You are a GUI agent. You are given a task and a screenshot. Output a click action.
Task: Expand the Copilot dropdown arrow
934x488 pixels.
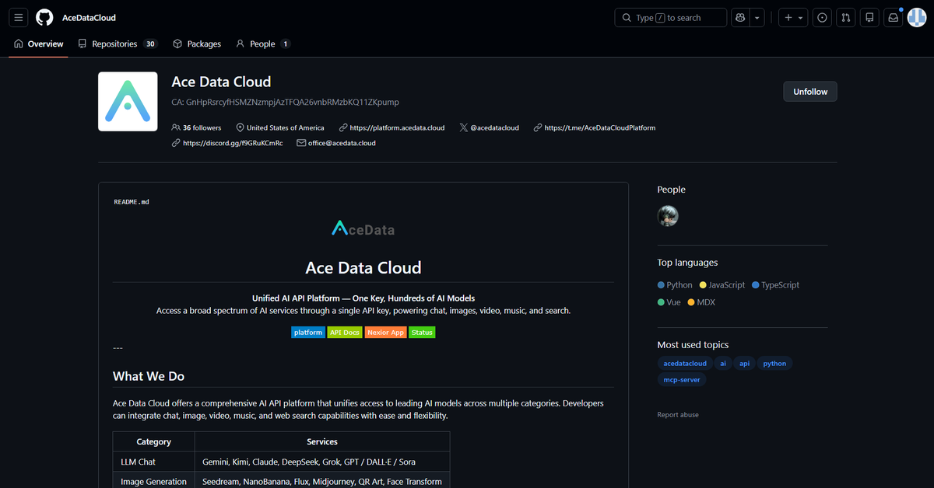click(757, 17)
